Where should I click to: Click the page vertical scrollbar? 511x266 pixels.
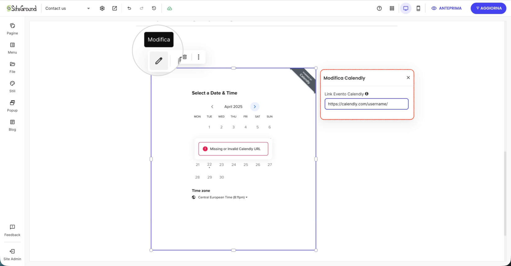505,194
